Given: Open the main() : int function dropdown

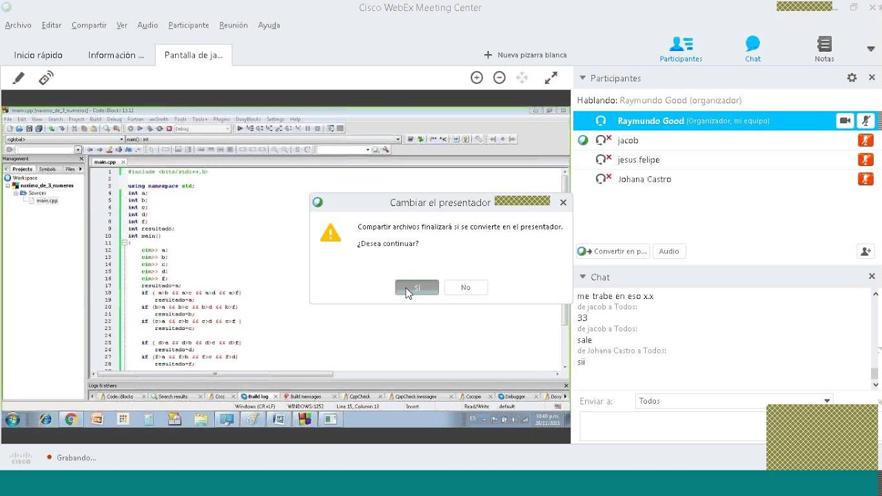Looking at the screenshot, I should [263, 139].
